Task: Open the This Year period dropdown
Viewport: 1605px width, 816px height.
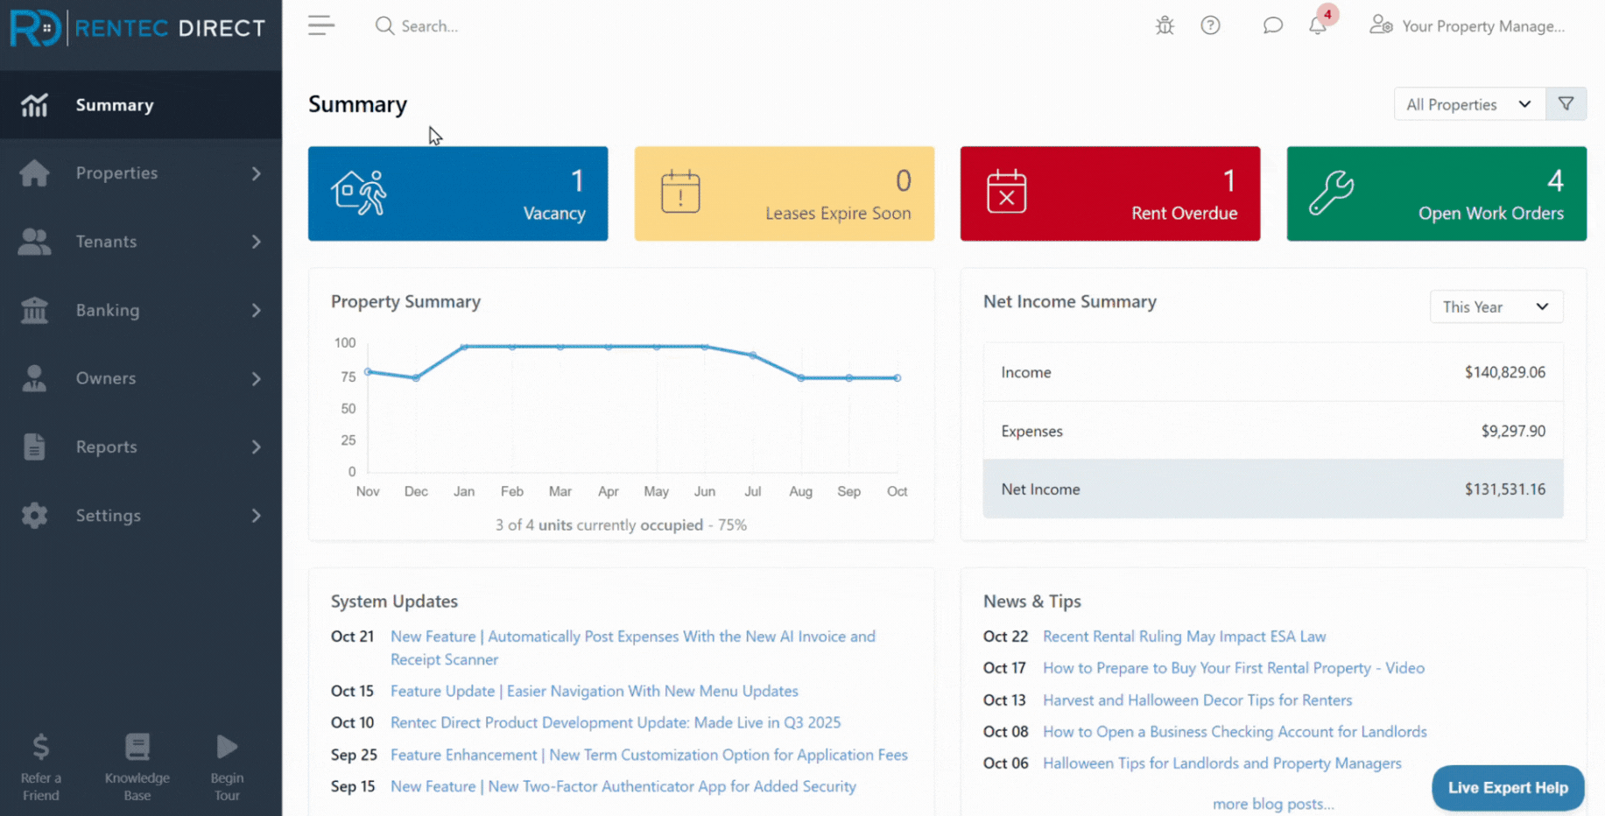Action: (1496, 306)
